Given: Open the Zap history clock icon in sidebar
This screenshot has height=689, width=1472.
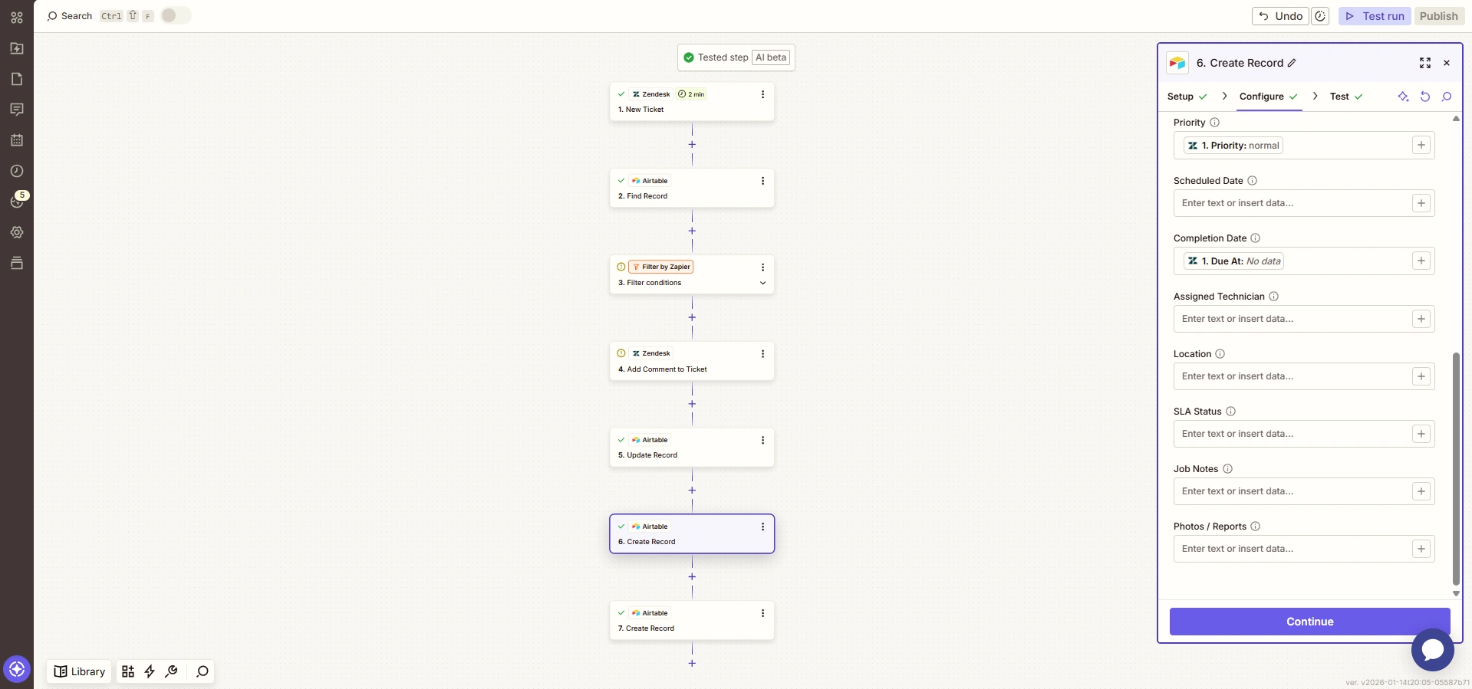Looking at the screenshot, I should coord(17,171).
